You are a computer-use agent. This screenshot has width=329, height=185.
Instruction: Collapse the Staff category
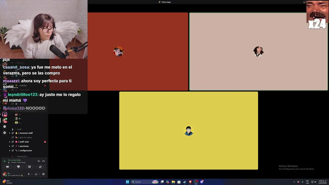coord(19,129)
